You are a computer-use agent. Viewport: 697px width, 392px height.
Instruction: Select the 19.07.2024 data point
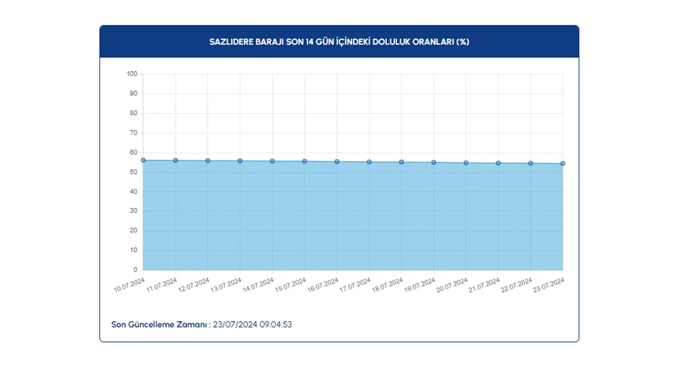click(434, 162)
